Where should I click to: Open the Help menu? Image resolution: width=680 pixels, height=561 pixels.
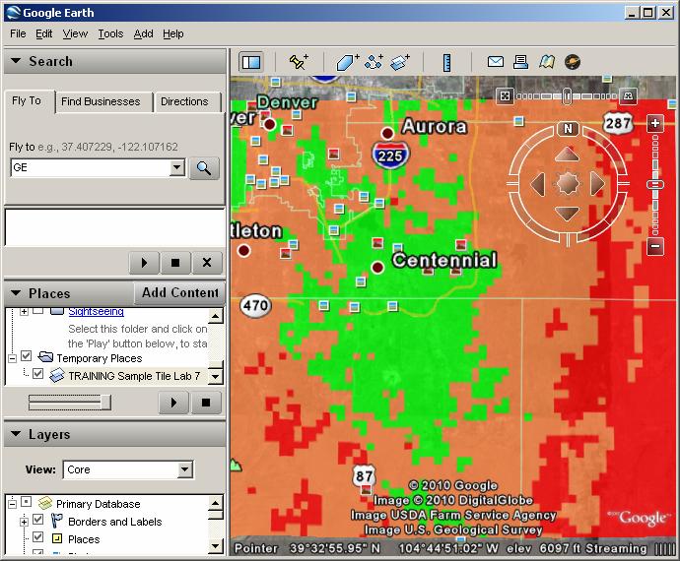point(173,33)
